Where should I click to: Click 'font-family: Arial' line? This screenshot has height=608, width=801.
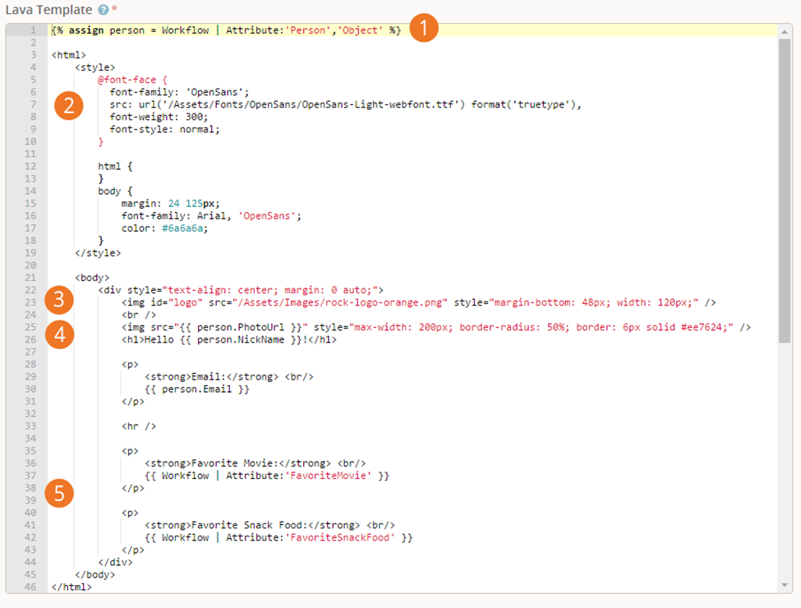[211, 215]
